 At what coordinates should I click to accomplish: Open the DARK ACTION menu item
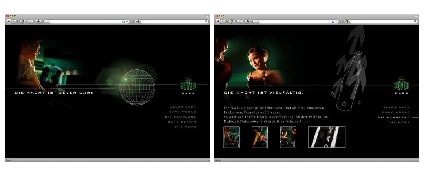coord(182,122)
